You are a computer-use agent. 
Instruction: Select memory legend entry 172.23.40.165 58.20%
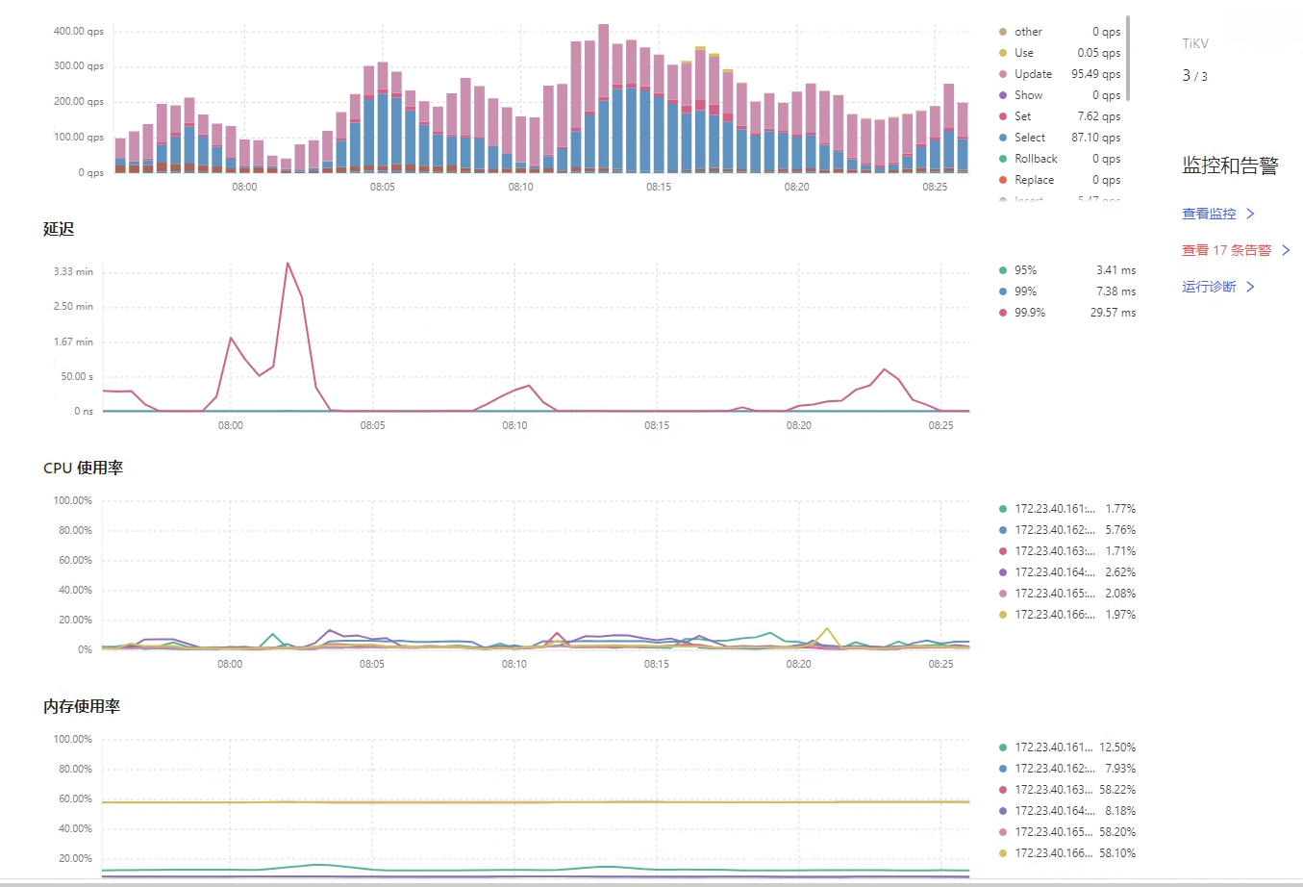[1067, 832]
